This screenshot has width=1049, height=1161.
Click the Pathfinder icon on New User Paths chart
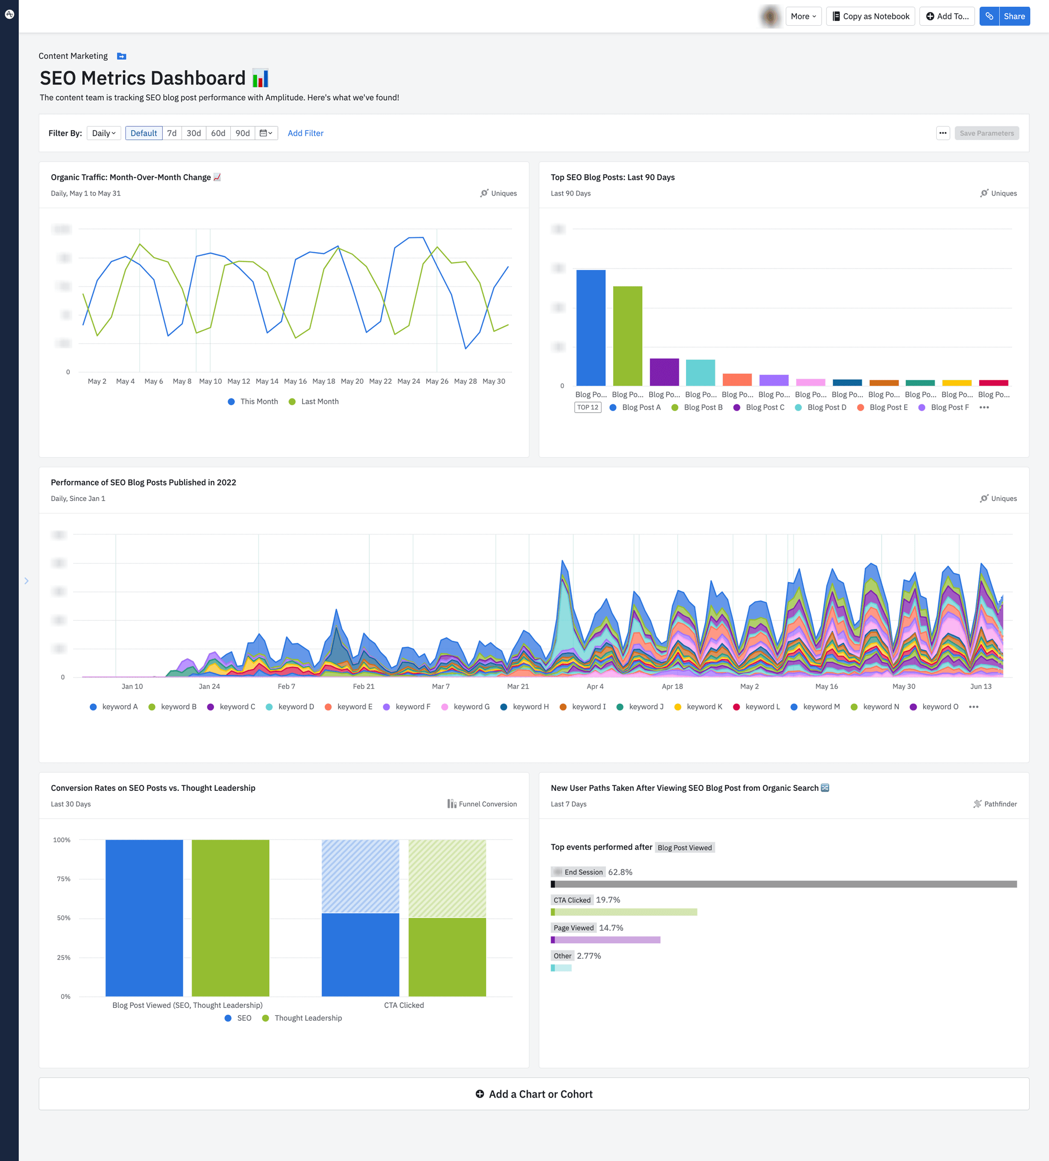(978, 804)
